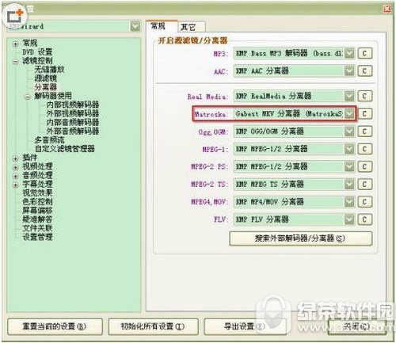Click the C button beside AAC splitter
This screenshot has height=343, width=396.
pyautogui.click(x=365, y=71)
